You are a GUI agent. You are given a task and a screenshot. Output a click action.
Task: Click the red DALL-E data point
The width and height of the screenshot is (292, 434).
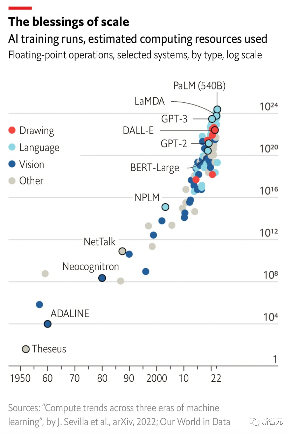pos(215,130)
